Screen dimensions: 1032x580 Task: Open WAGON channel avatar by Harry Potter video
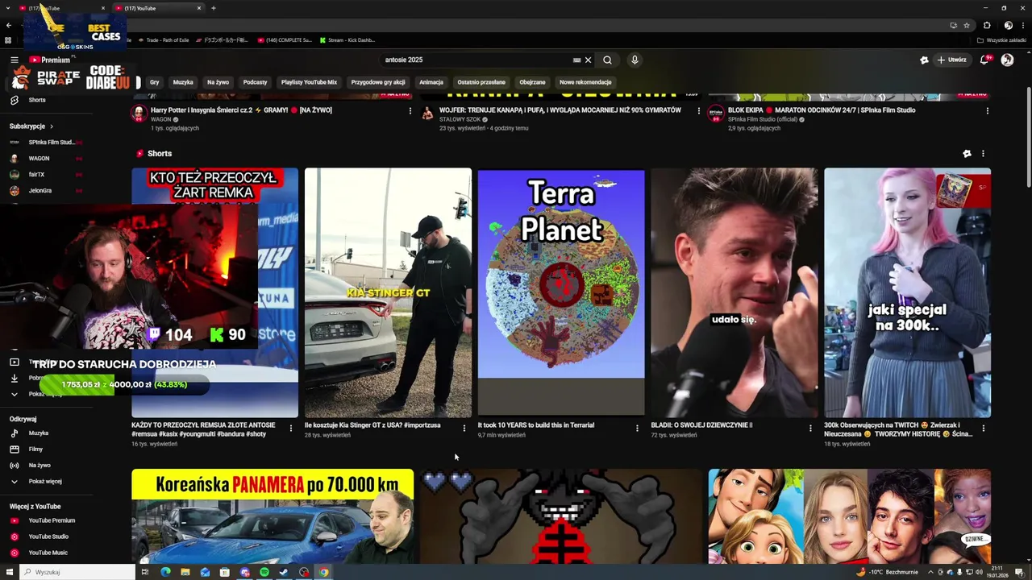(x=139, y=113)
